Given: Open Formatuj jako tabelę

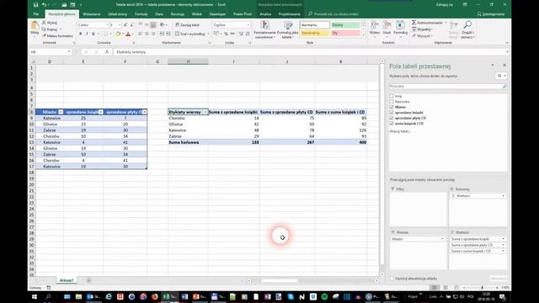Looking at the screenshot, I should tap(288, 29).
